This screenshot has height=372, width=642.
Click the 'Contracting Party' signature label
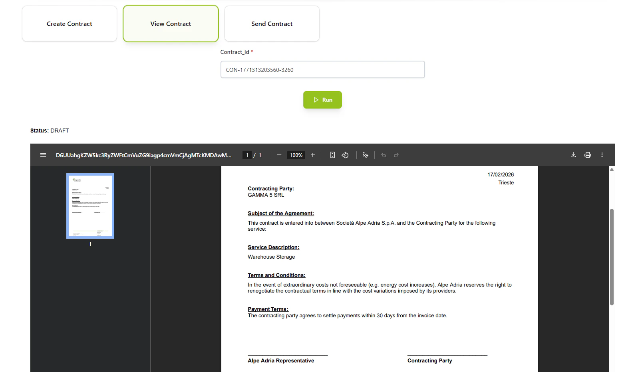(x=430, y=360)
